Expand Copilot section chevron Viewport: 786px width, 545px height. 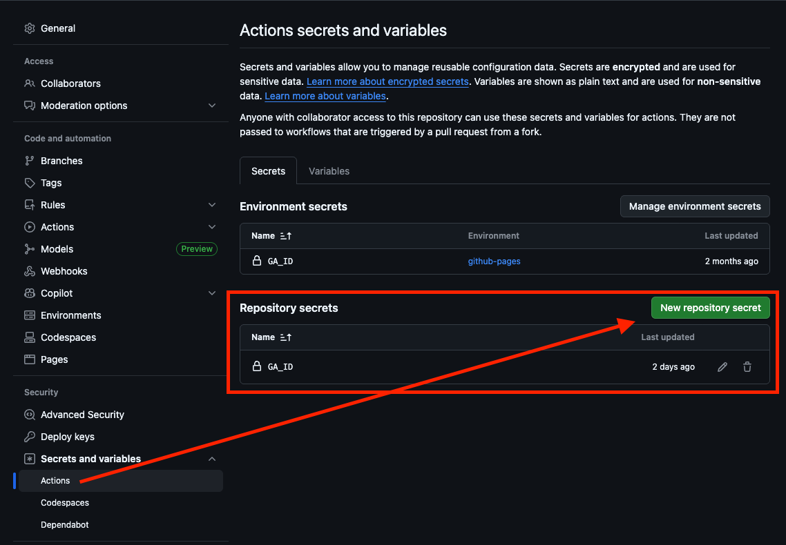pos(212,293)
